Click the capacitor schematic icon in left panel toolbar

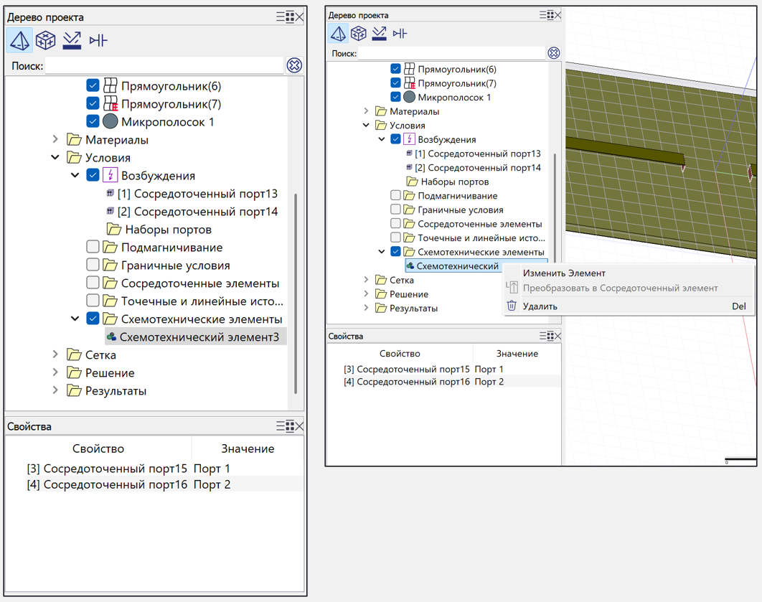tap(98, 40)
